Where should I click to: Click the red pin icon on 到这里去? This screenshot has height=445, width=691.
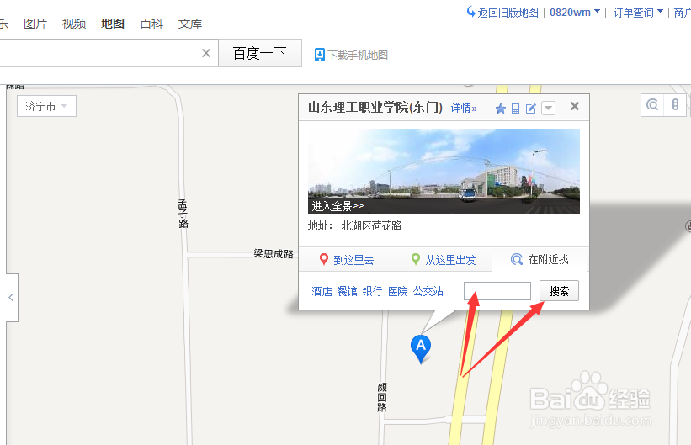coord(324,259)
